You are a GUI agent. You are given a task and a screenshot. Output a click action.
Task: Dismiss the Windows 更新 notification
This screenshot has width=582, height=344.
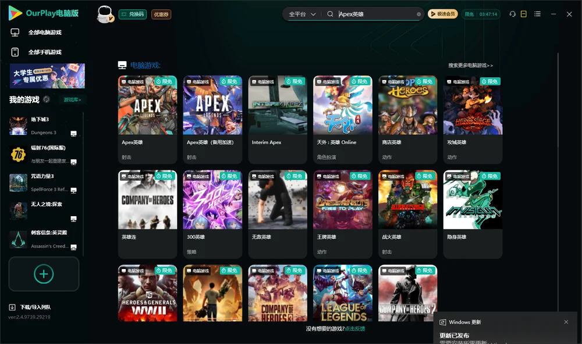(x=566, y=322)
